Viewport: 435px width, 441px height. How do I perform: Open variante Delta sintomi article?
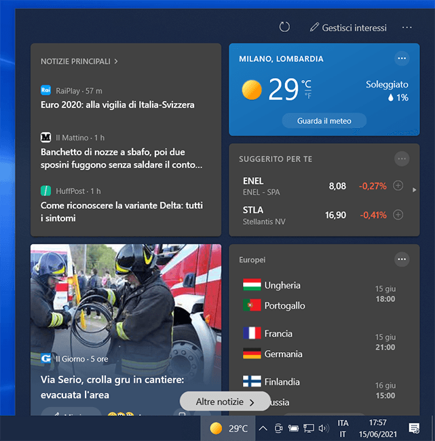point(121,212)
